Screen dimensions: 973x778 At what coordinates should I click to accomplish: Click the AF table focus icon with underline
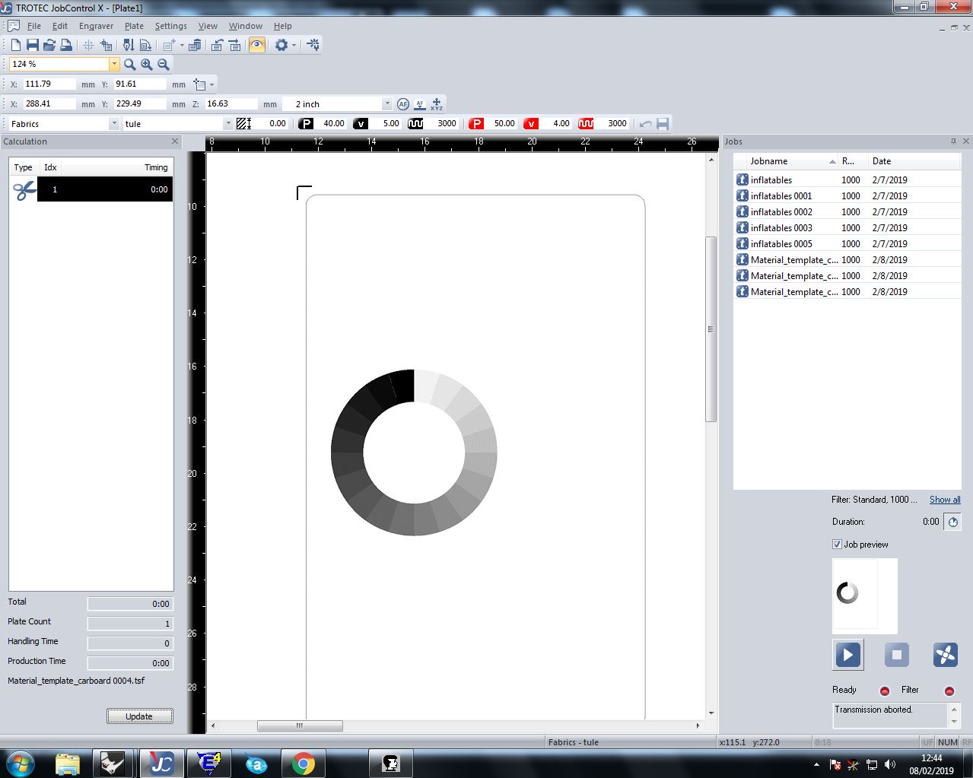coord(420,104)
